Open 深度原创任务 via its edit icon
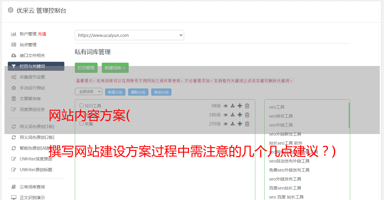Image resolution: width=384 pixels, height=200 pixels. 13,109
